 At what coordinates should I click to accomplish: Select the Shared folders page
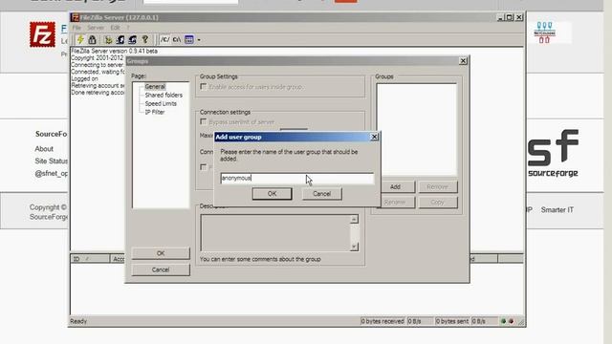coord(164,96)
